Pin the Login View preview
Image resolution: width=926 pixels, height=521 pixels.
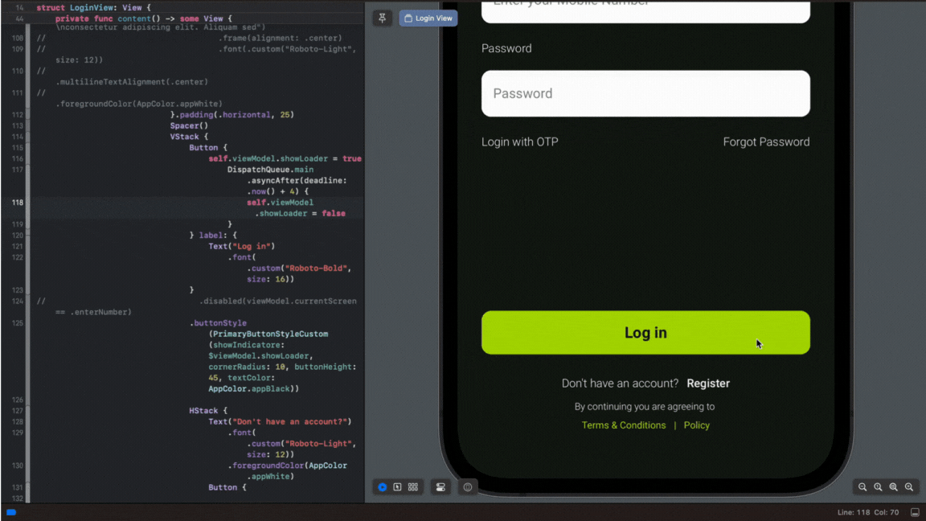click(382, 17)
